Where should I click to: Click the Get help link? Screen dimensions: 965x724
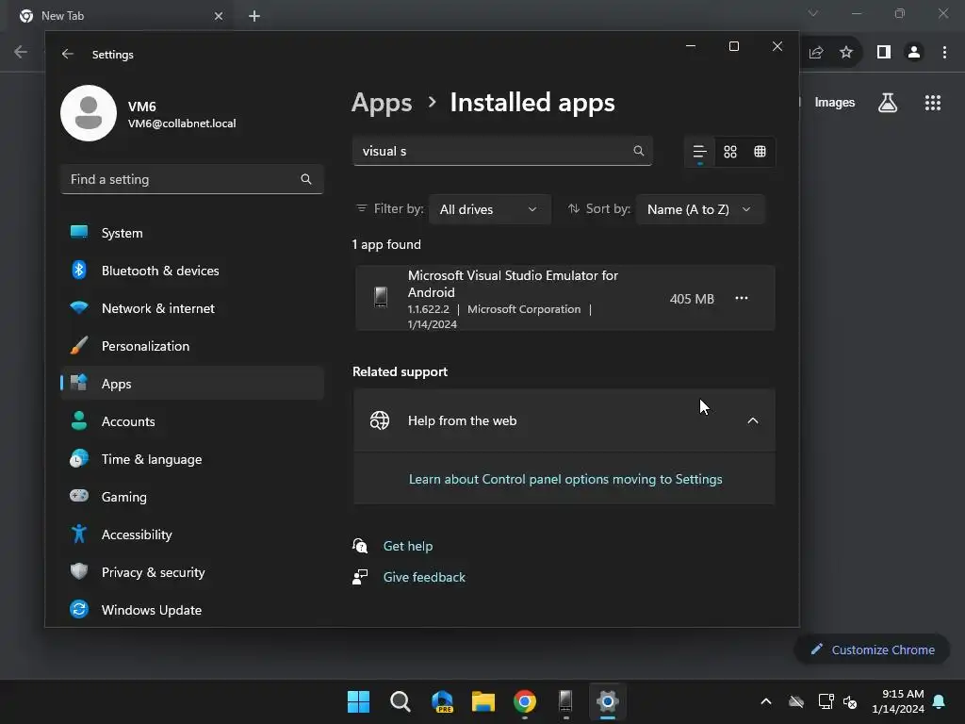[x=408, y=546]
